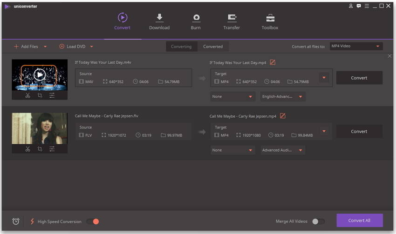Click source size 54.79MB of first video
Screen dimensions: 396x234
tap(169, 82)
